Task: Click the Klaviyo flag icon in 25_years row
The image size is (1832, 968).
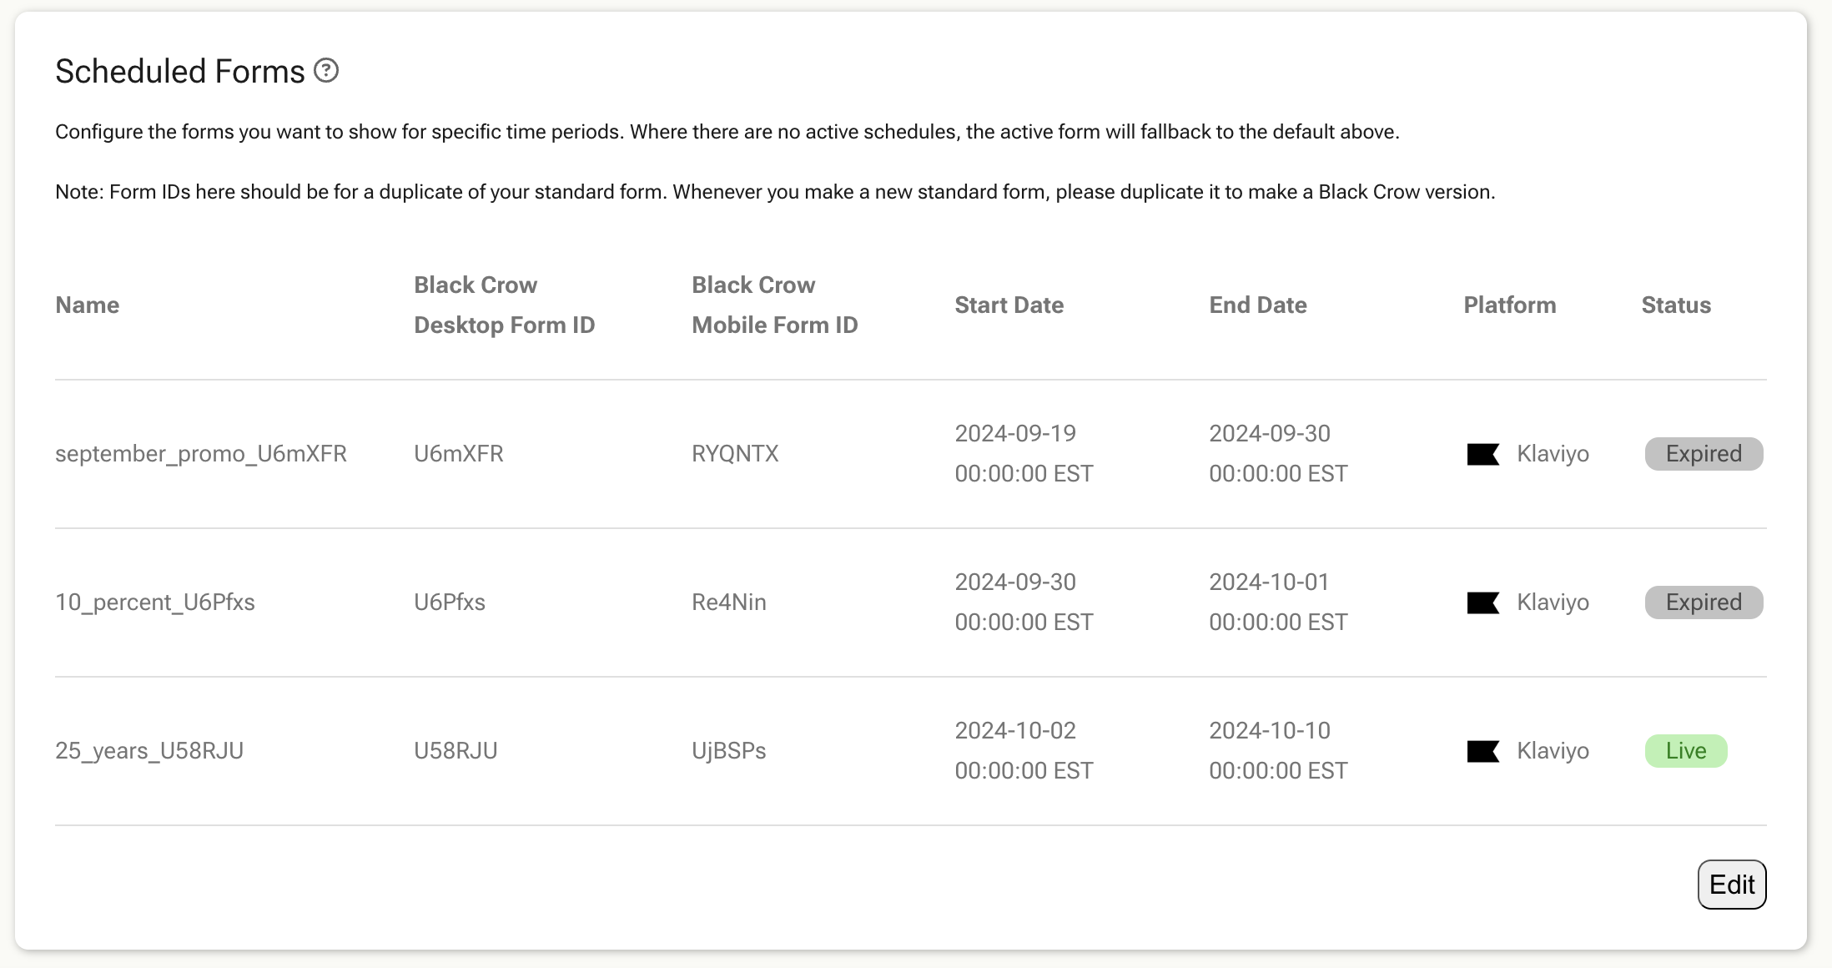Action: 1483,751
